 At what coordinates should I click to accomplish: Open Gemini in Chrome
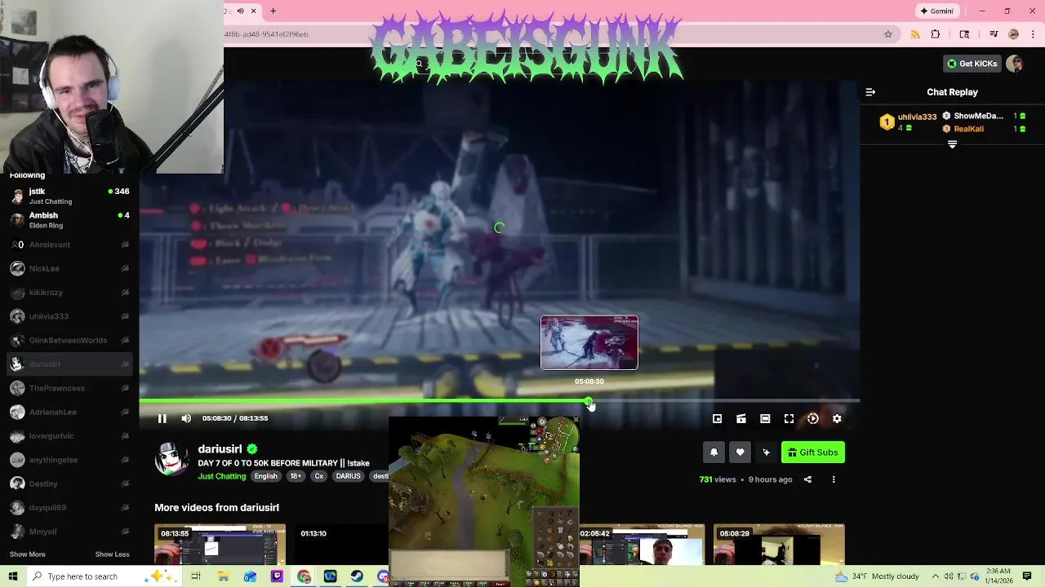936,11
